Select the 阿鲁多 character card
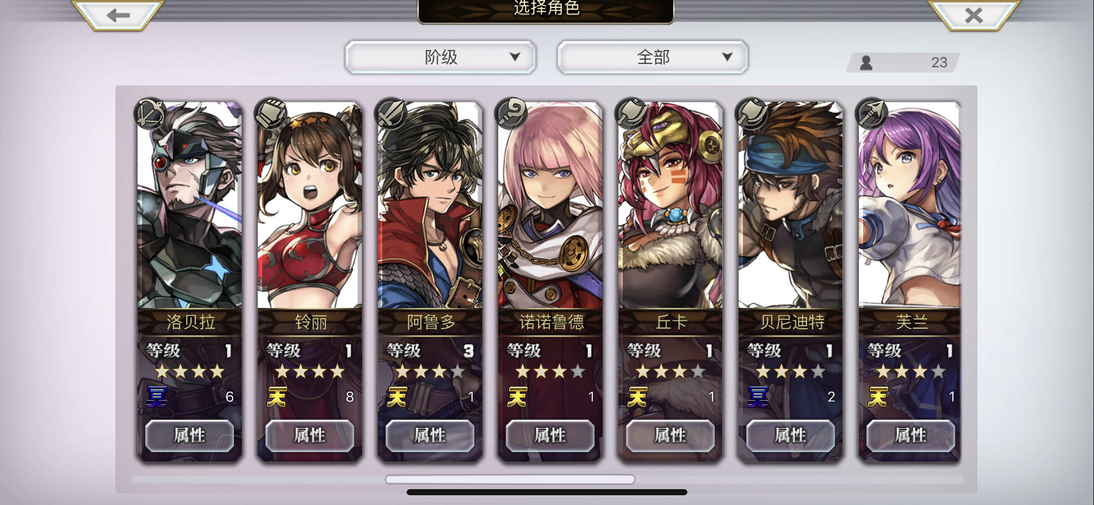 pos(430,281)
